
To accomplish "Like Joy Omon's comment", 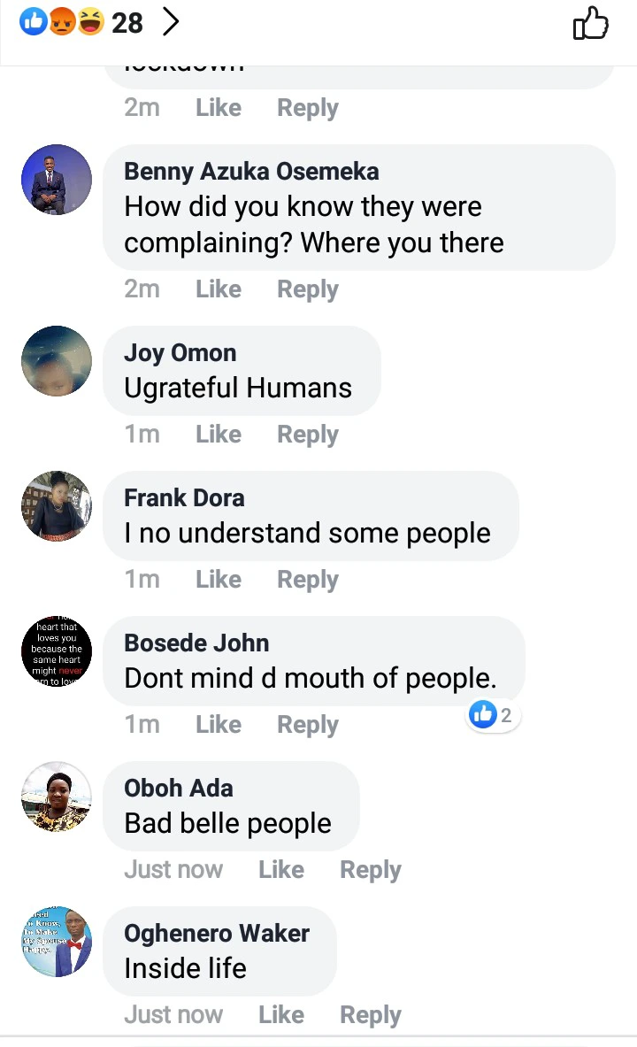I will (219, 435).
